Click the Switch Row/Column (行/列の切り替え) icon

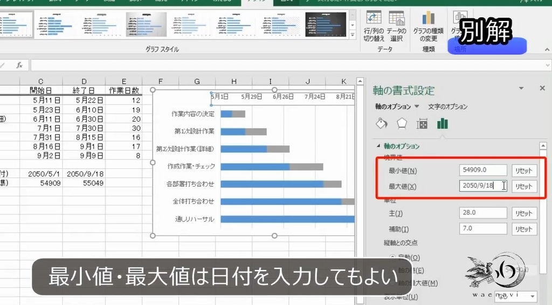[374, 26]
